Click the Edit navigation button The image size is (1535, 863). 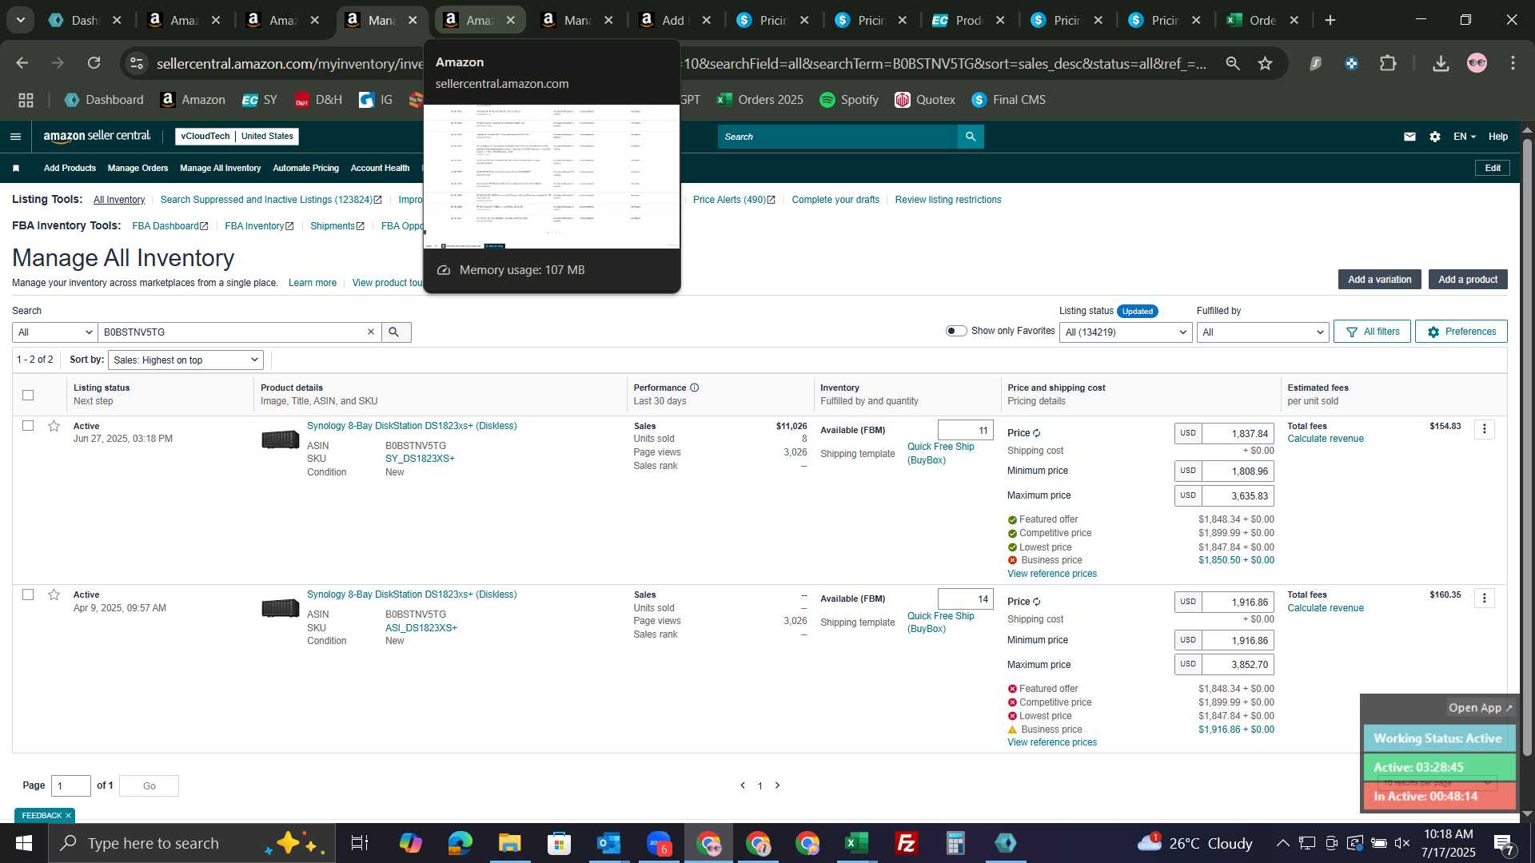pyautogui.click(x=1492, y=168)
